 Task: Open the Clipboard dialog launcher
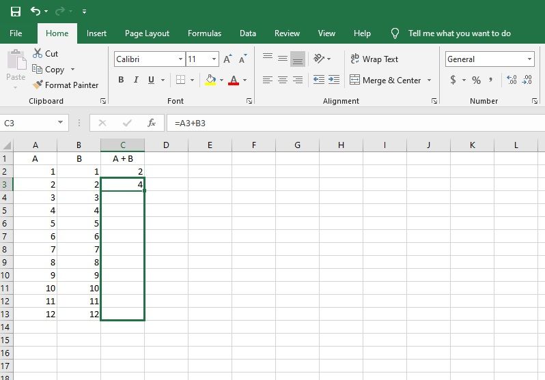tap(103, 101)
